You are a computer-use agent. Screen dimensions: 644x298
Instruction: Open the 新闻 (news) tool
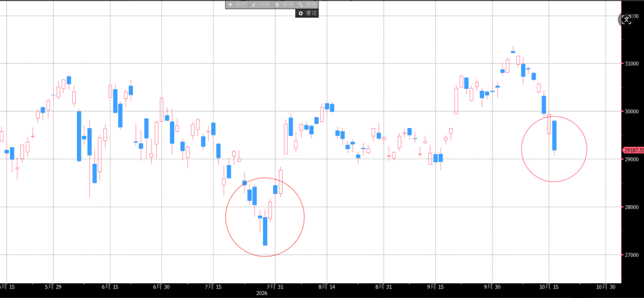tap(284, 5)
